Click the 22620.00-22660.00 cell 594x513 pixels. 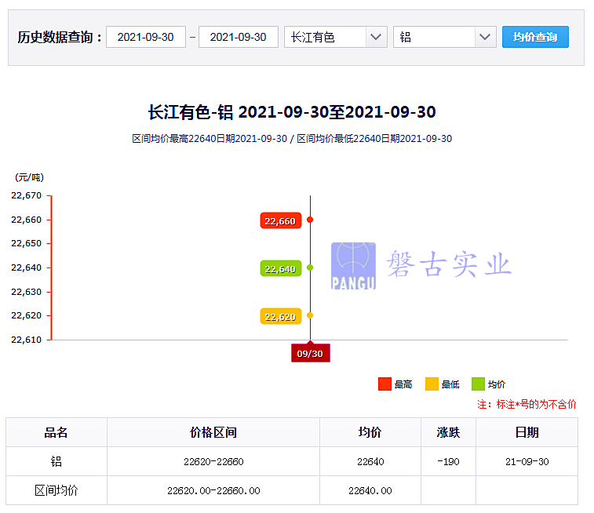pyautogui.click(x=213, y=491)
